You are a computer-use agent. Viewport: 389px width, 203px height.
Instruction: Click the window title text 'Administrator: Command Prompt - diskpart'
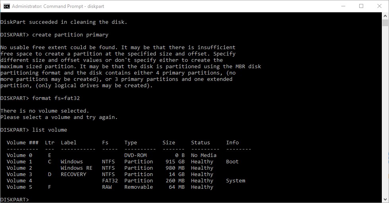pyautogui.click(x=58, y=6)
